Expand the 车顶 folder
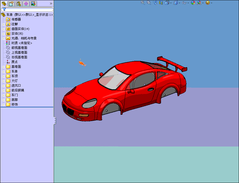The image size is (239, 183). (3, 76)
